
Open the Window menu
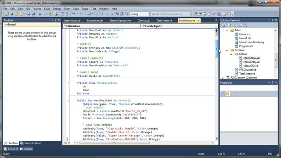tap(104, 9)
